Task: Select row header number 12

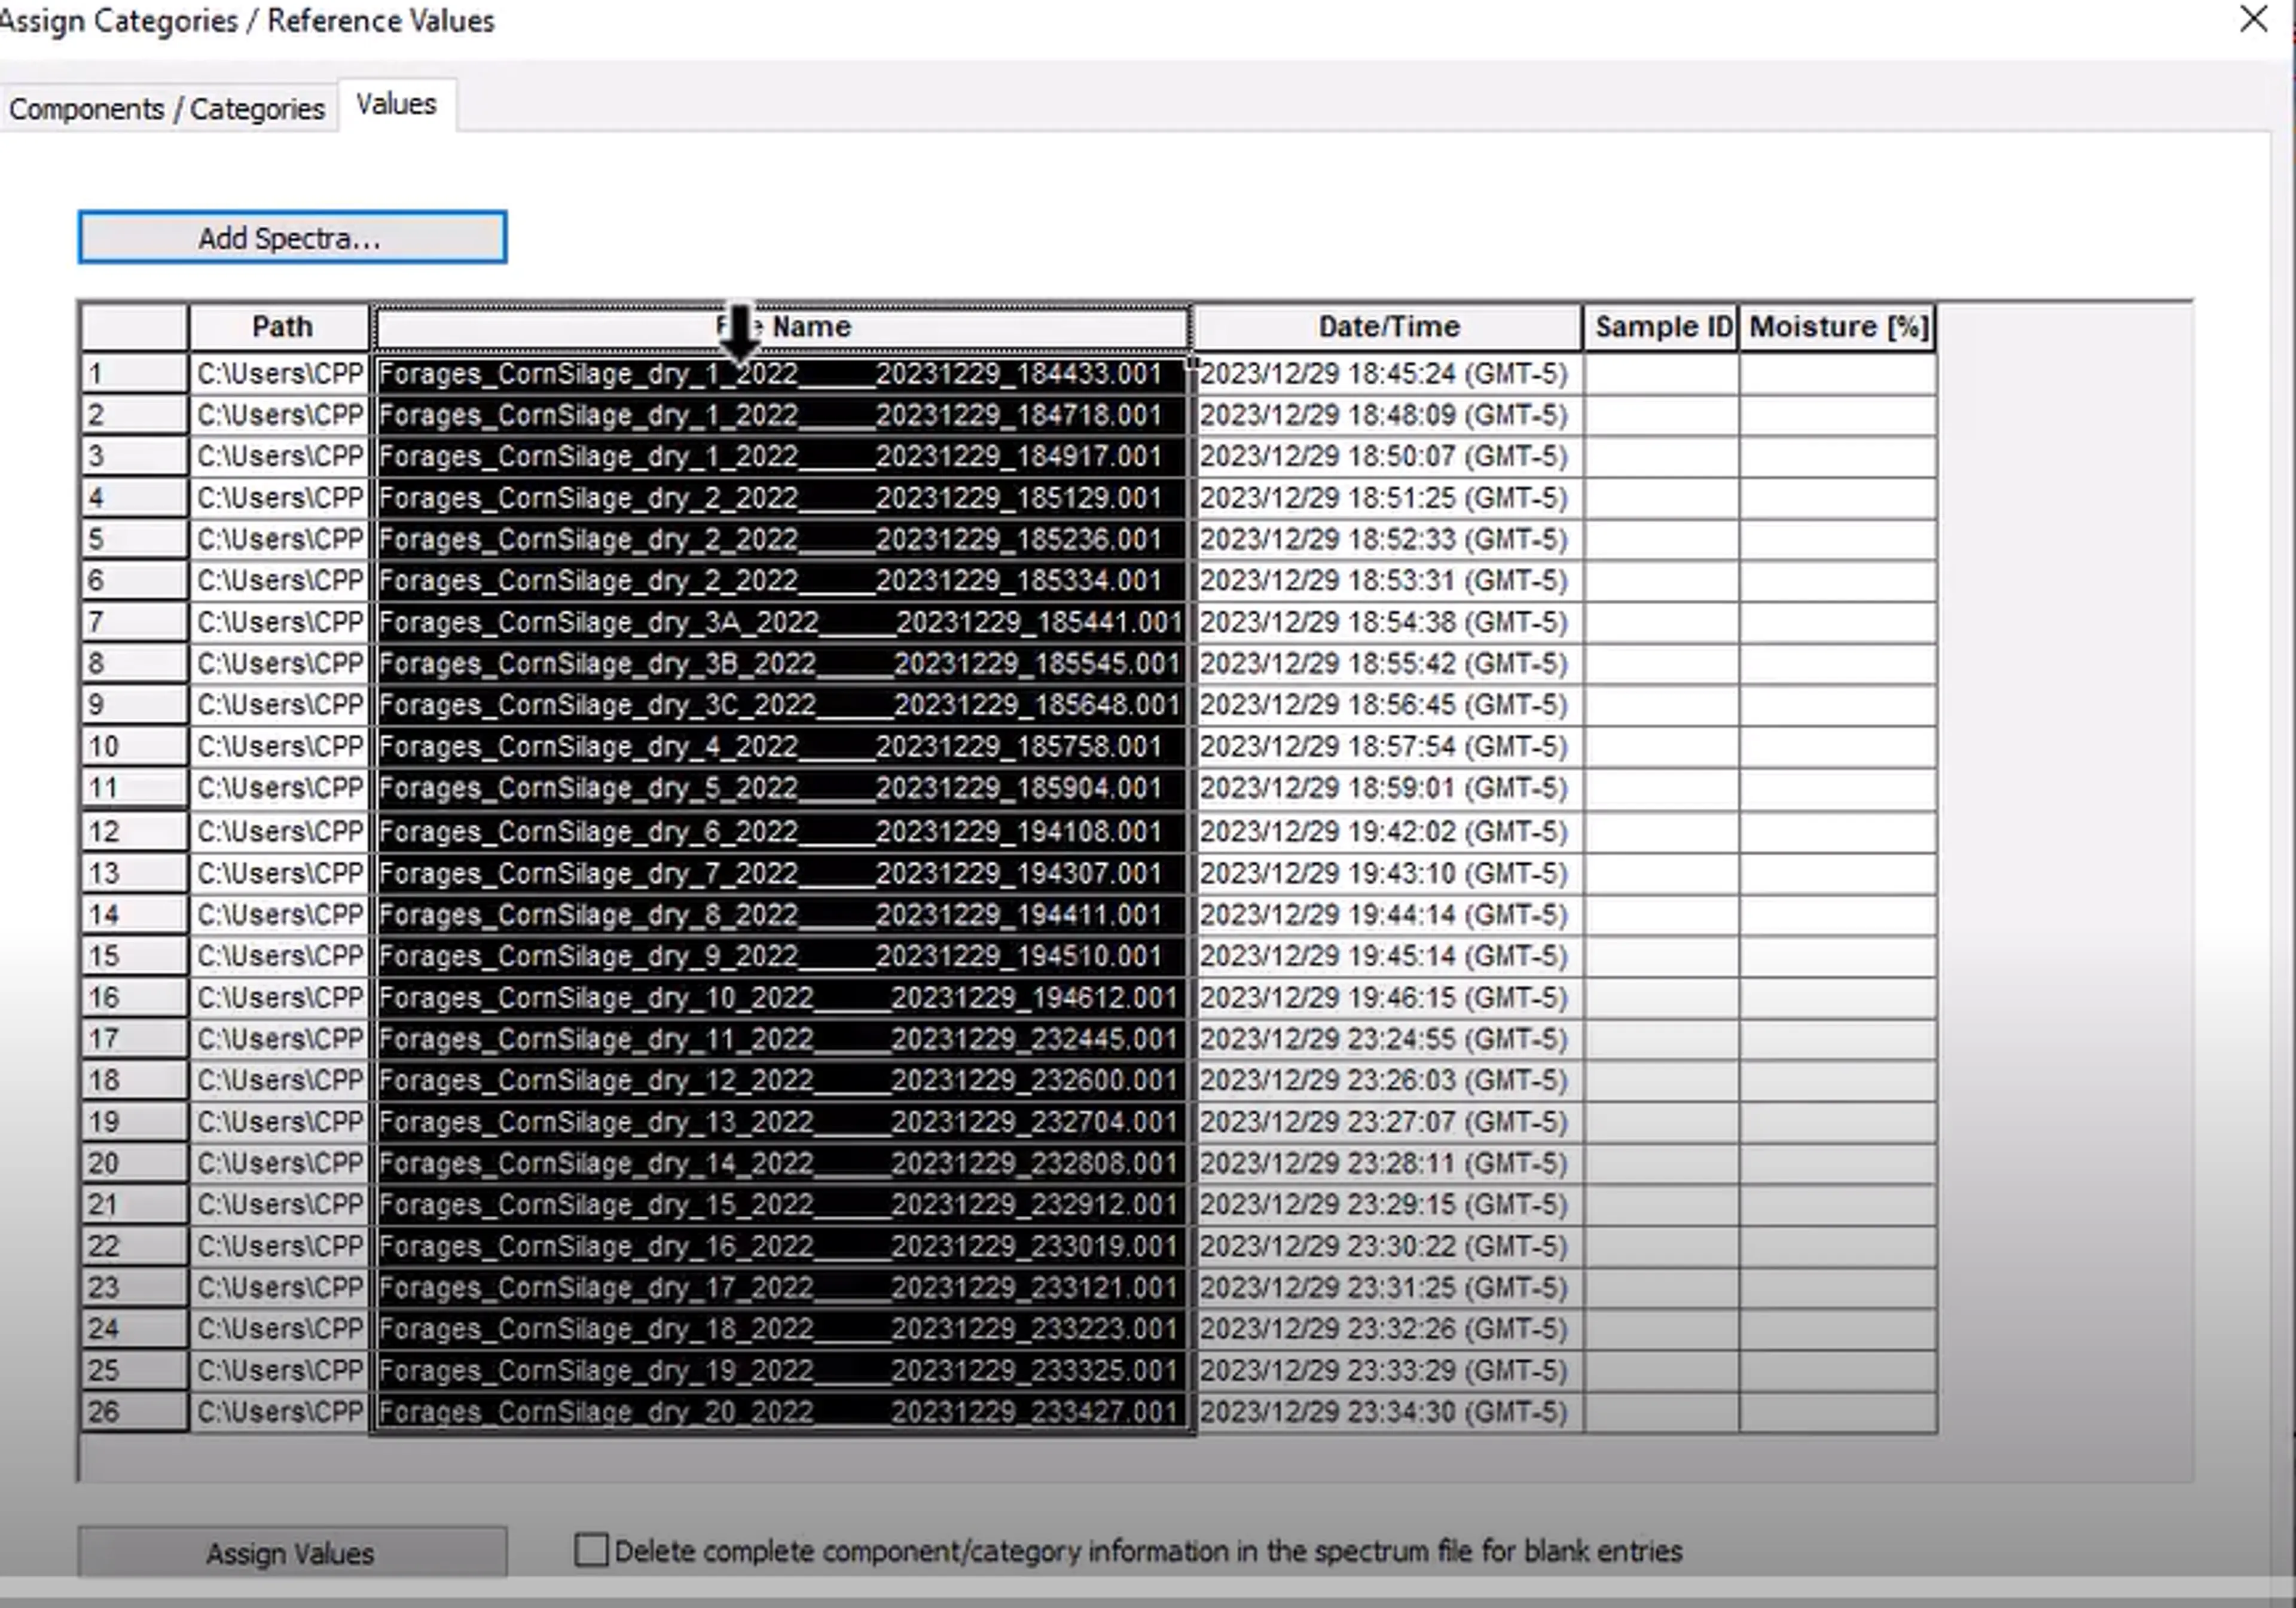Action: 134,831
